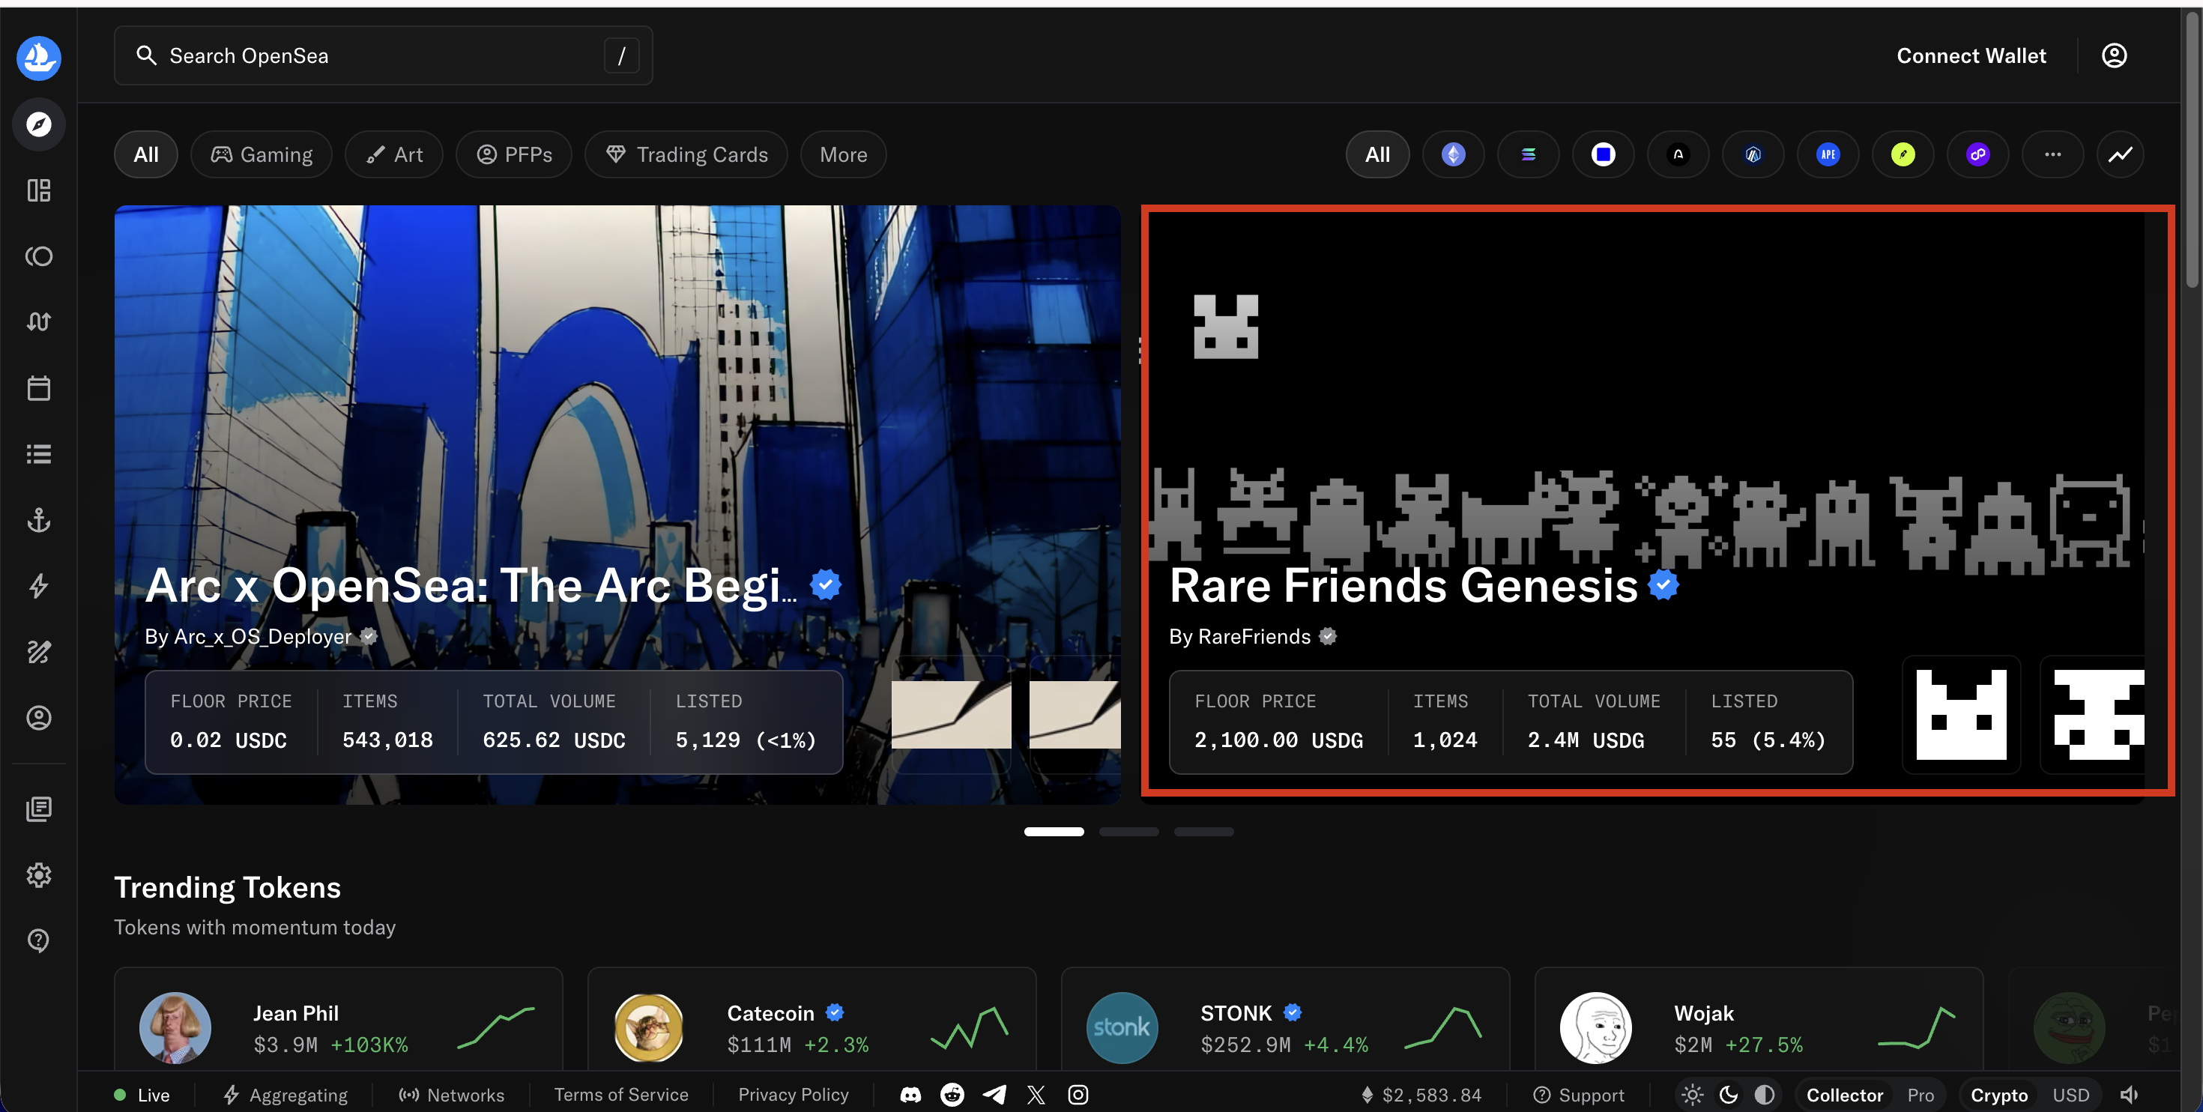Select the All chains filter
Image resolution: width=2203 pixels, height=1112 pixels.
point(1378,155)
